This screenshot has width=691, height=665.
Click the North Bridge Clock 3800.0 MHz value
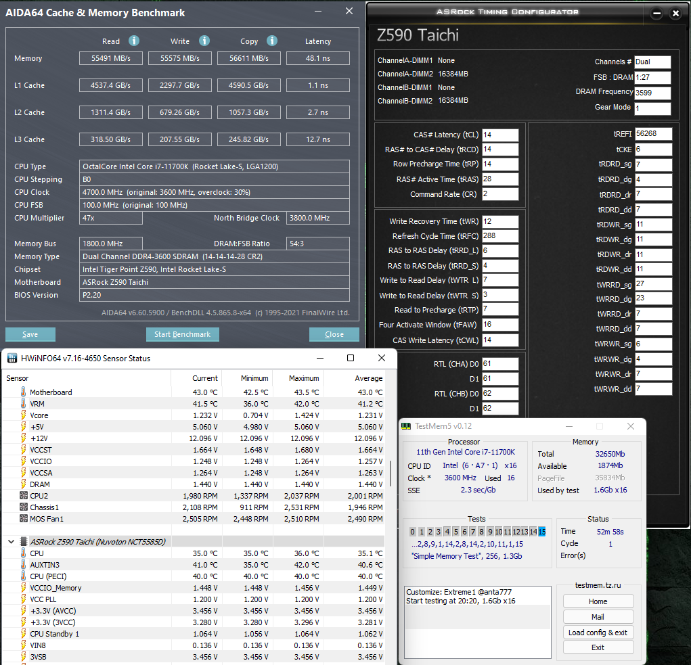coord(317,218)
